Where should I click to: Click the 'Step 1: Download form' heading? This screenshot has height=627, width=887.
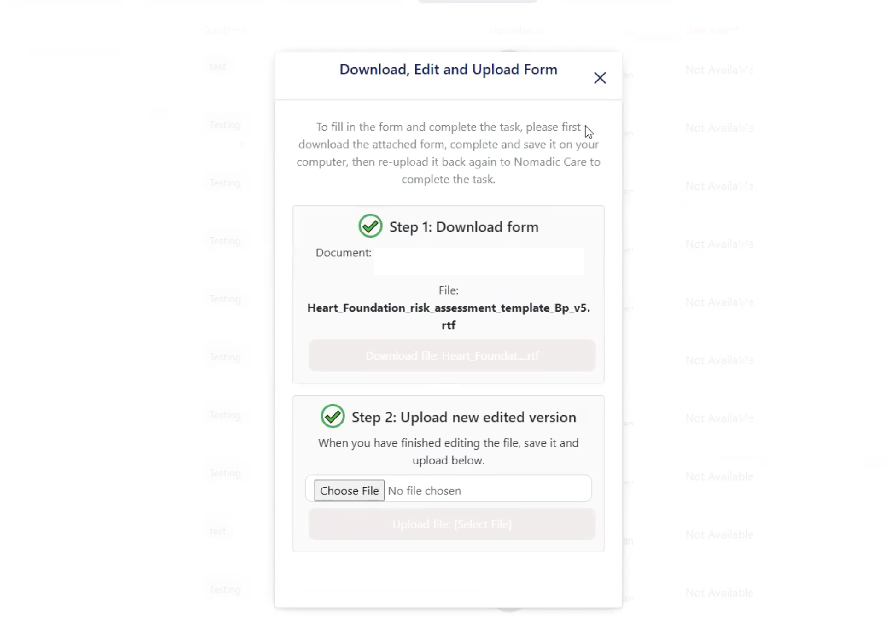point(464,227)
